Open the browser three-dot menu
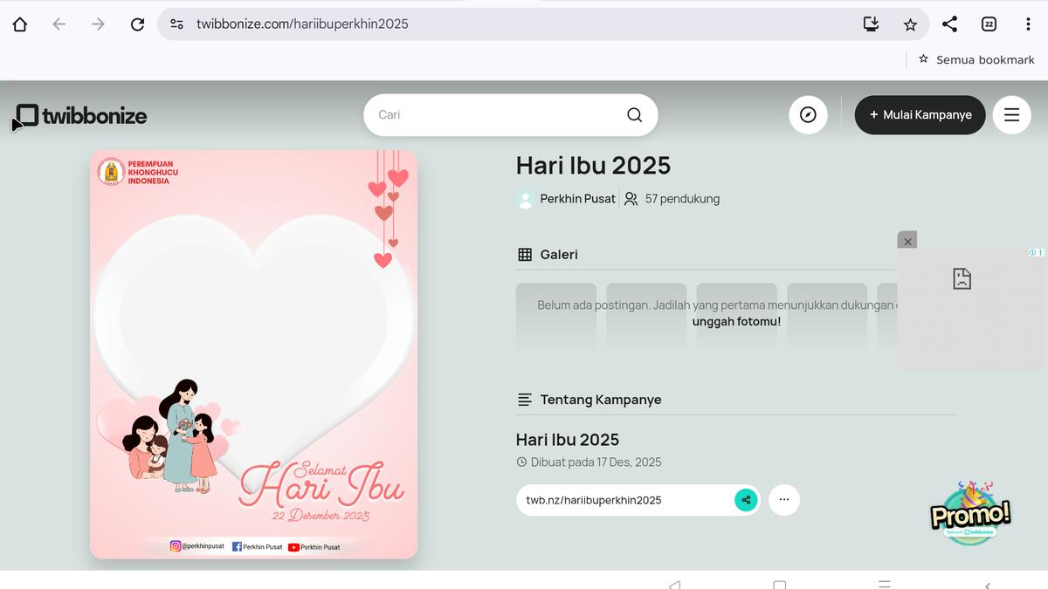 pyautogui.click(x=1027, y=24)
